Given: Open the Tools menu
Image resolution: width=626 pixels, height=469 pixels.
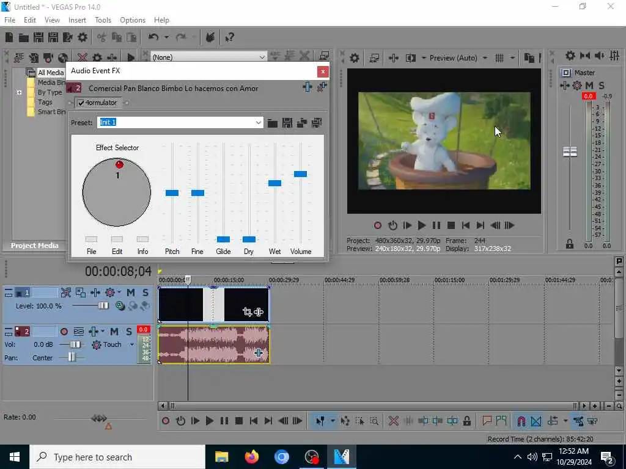Looking at the screenshot, I should click(x=103, y=20).
